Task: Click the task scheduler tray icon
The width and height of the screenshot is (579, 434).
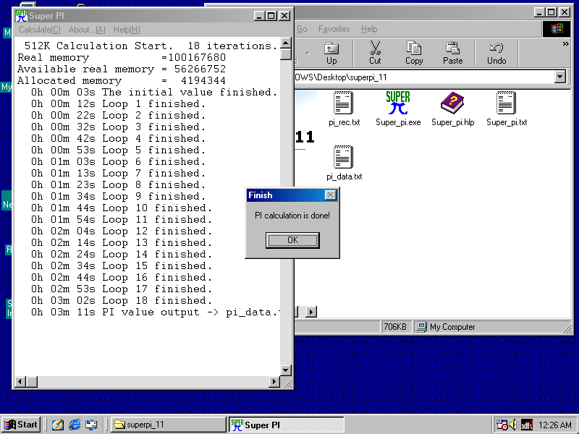Action: pos(502,425)
